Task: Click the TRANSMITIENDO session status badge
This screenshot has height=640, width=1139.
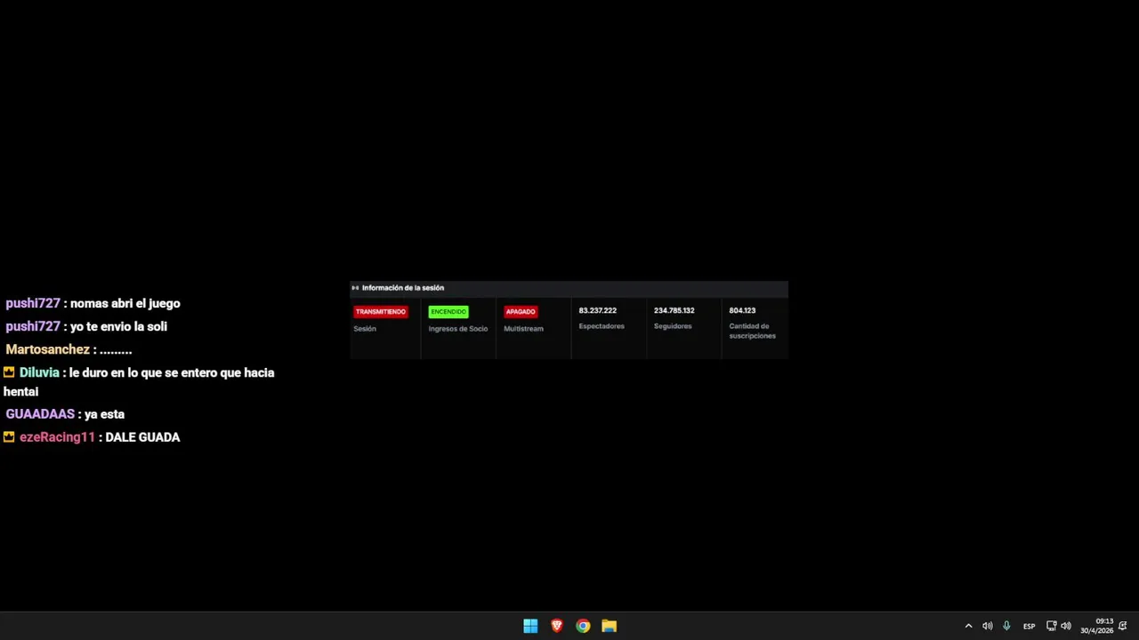Action: 381,312
